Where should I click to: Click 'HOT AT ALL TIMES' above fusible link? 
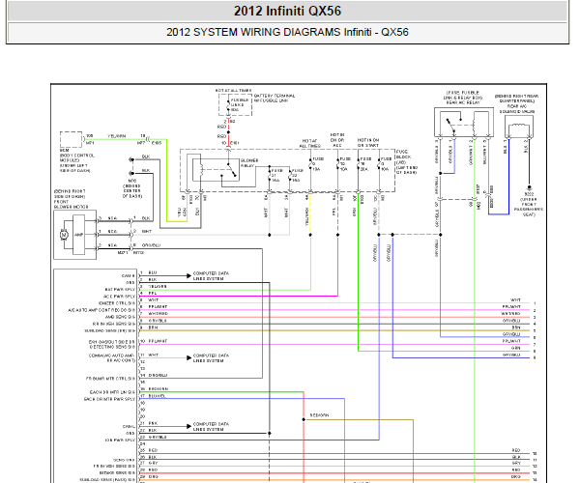(233, 90)
